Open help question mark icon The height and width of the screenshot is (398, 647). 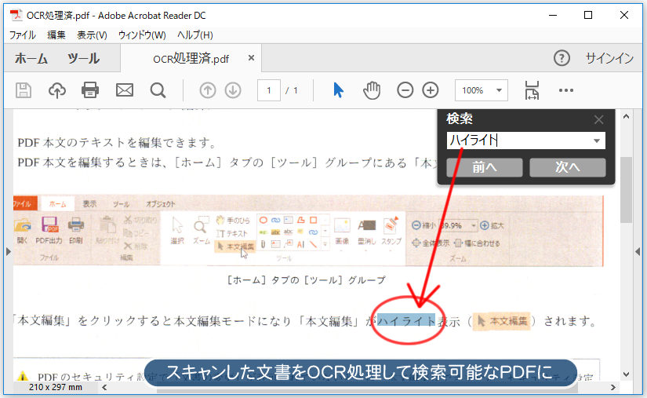pyautogui.click(x=562, y=58)
